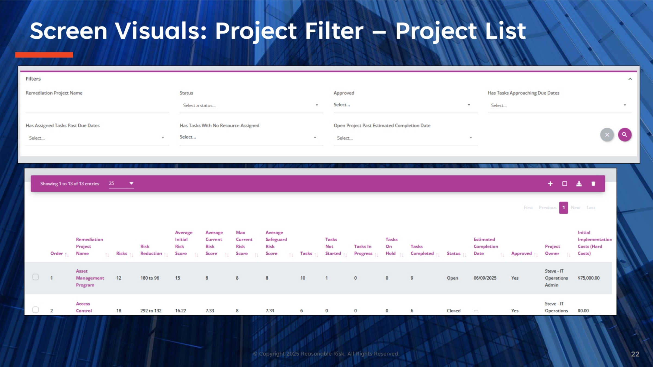Sort the Approved column
Screen dimensions: 653x367
click(536, 255)
